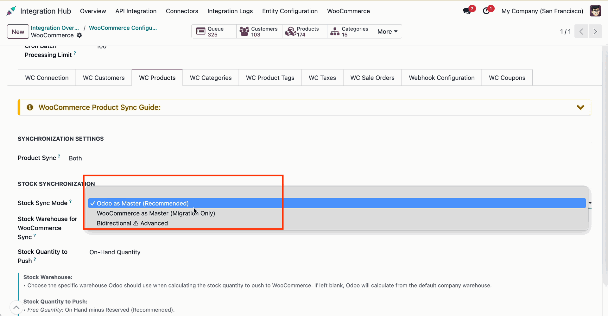The height and width of the screenshot is (316, 608).
Task: Click help icon beside Product Sync
Action: 59,156
